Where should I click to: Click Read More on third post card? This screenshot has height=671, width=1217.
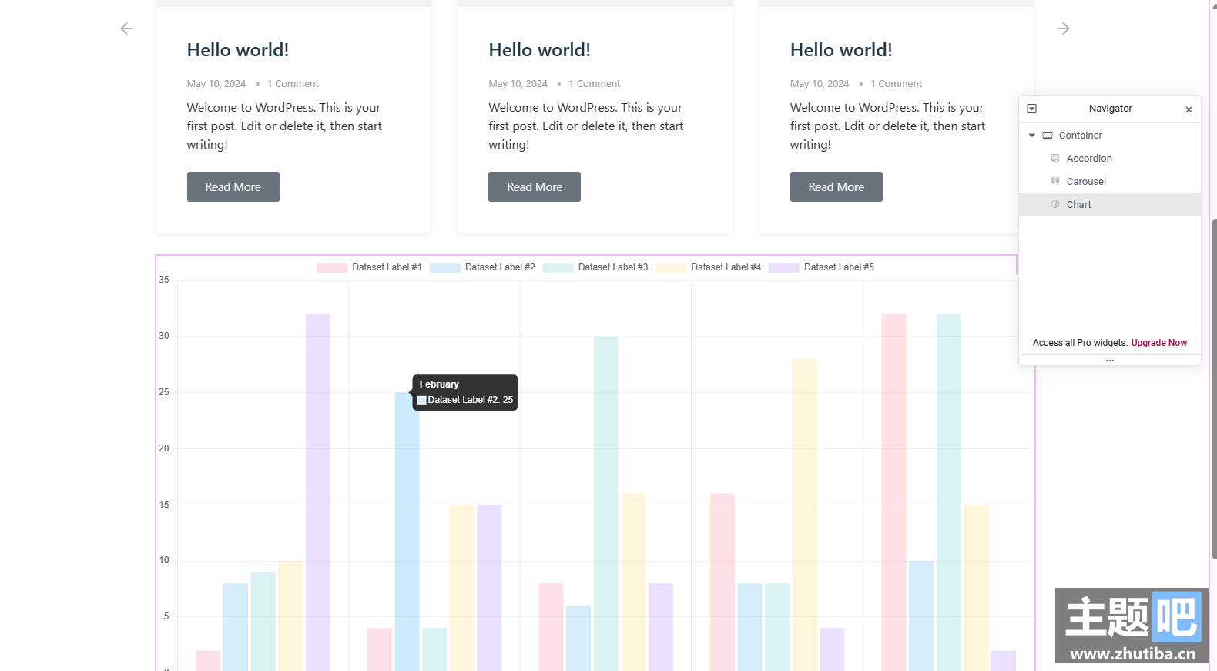point(836,187)
